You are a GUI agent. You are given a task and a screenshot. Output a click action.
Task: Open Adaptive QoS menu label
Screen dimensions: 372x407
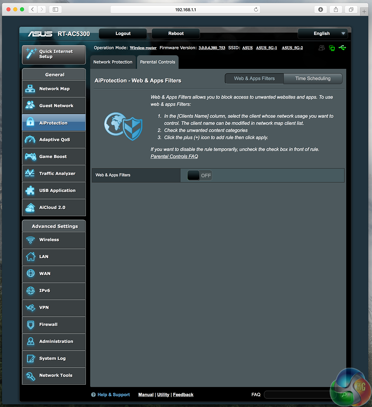[55, 140]
